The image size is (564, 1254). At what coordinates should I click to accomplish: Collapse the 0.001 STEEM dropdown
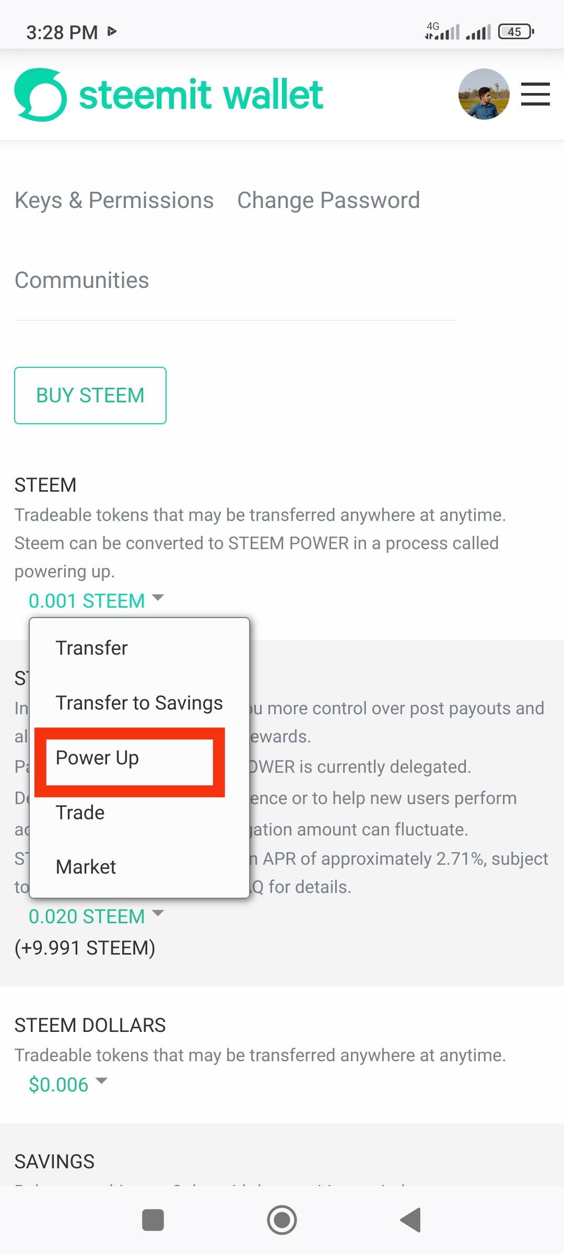coord(96,600)
